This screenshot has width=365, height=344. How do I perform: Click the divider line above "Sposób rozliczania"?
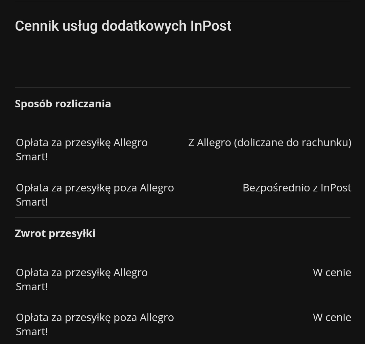(x=182, y=88)
